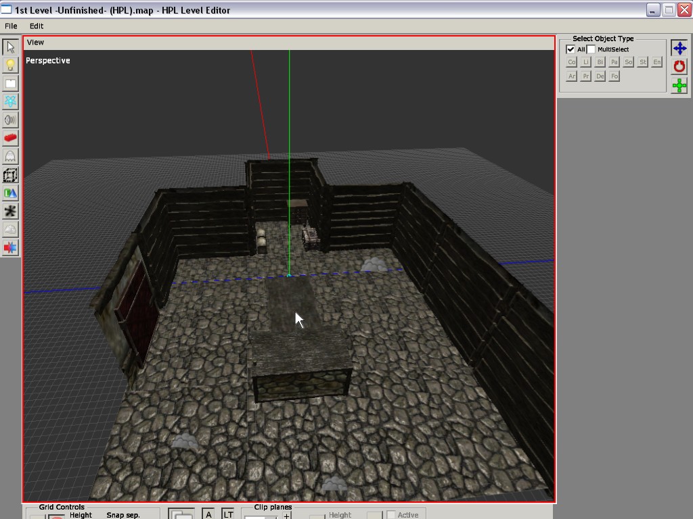Activate the Combine tool (red/blue arrows)
Image resolution: width=693 pixels, height=519 pixels.
10,248
